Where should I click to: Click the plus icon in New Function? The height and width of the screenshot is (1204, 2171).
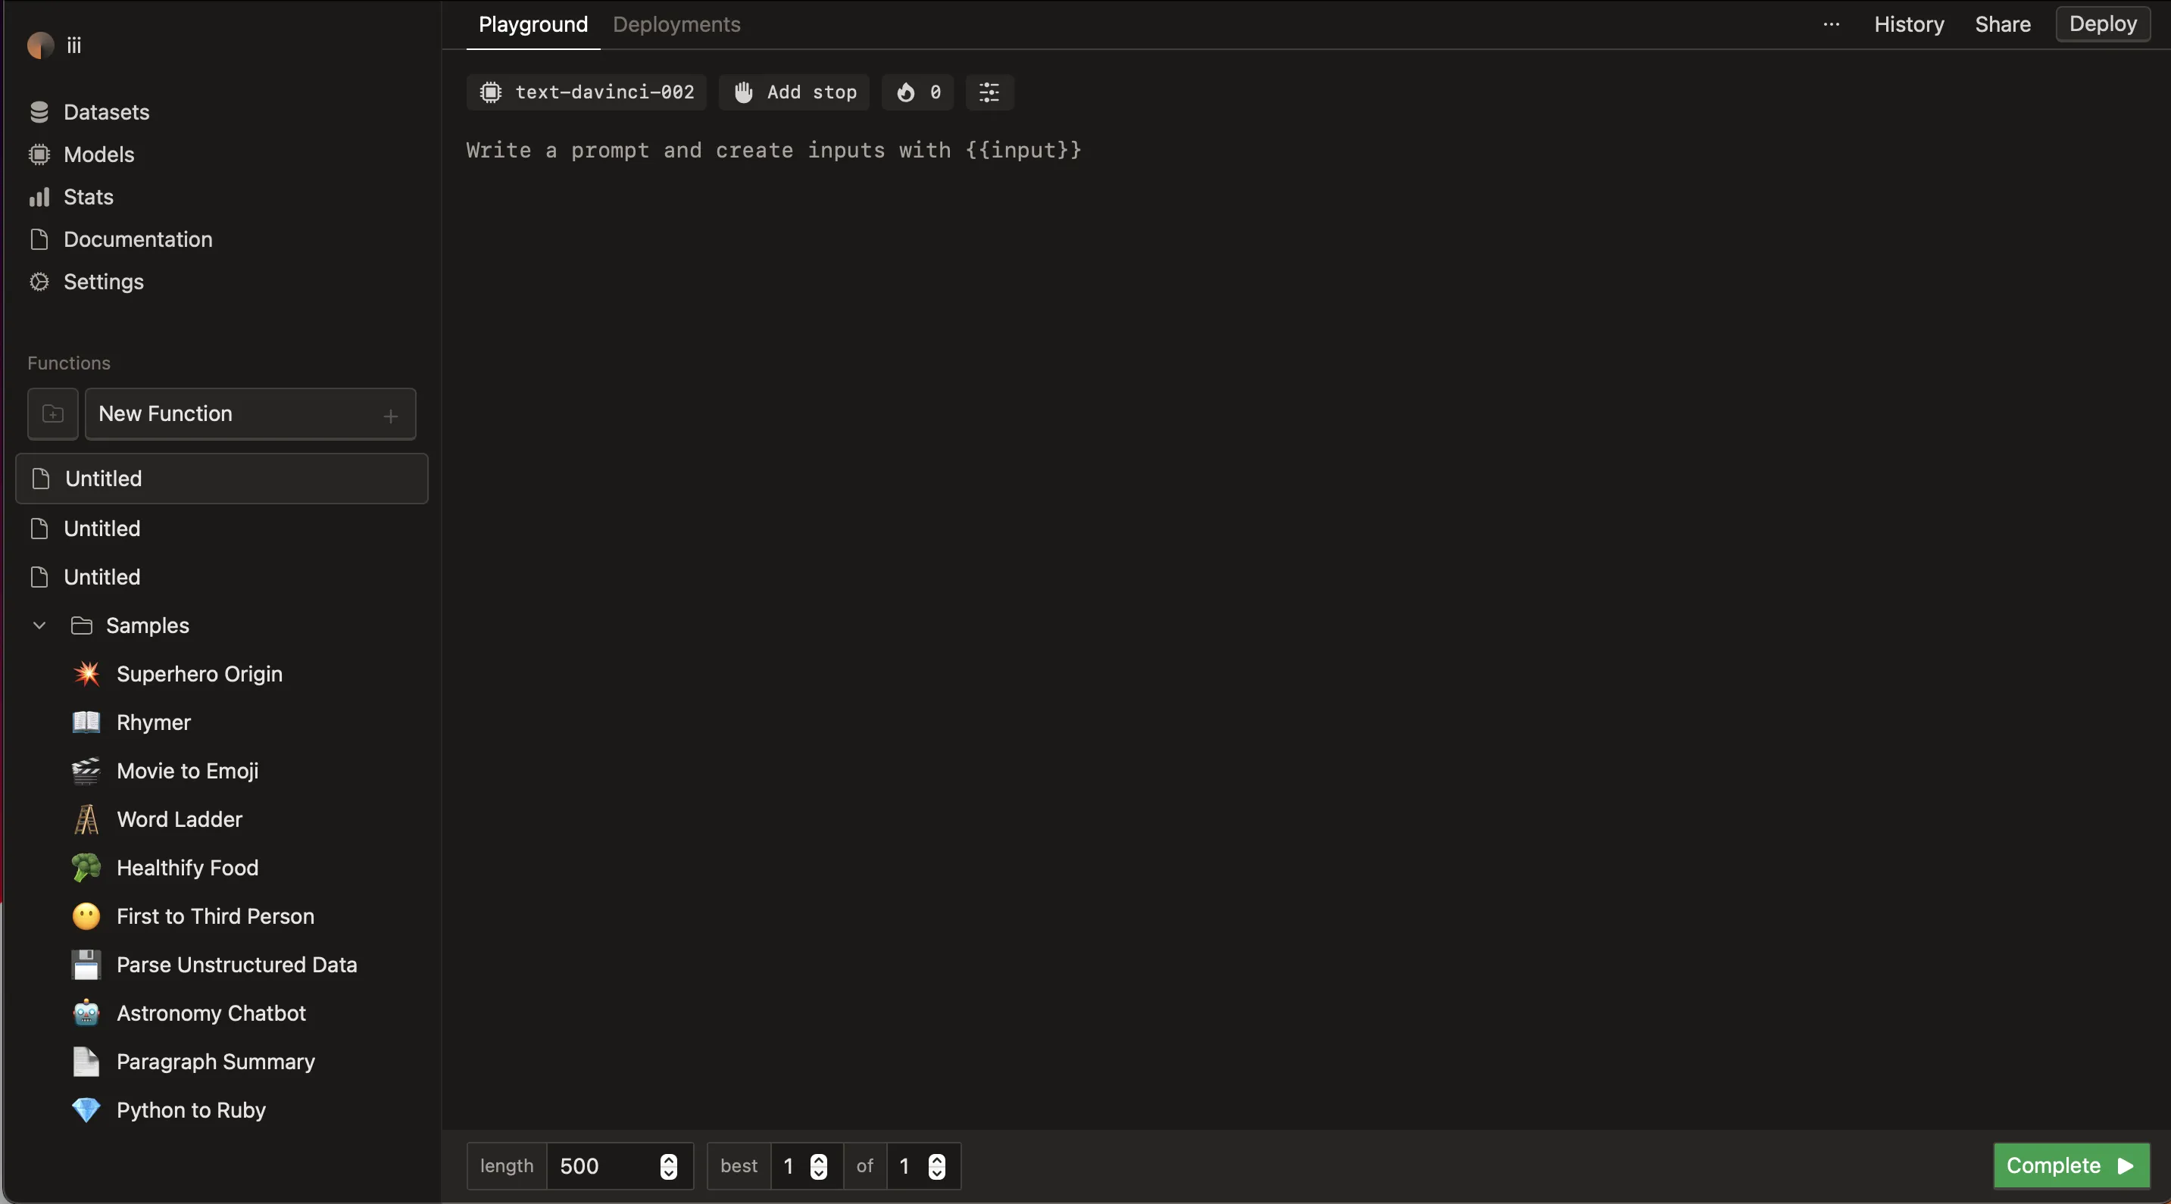(390, 416)
